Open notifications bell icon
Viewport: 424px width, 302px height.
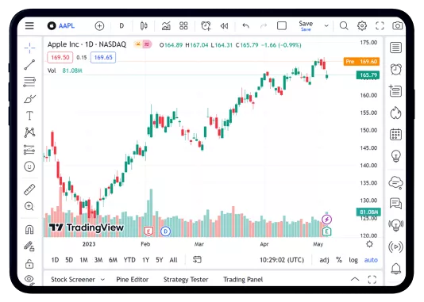click(x=396, y=269)
